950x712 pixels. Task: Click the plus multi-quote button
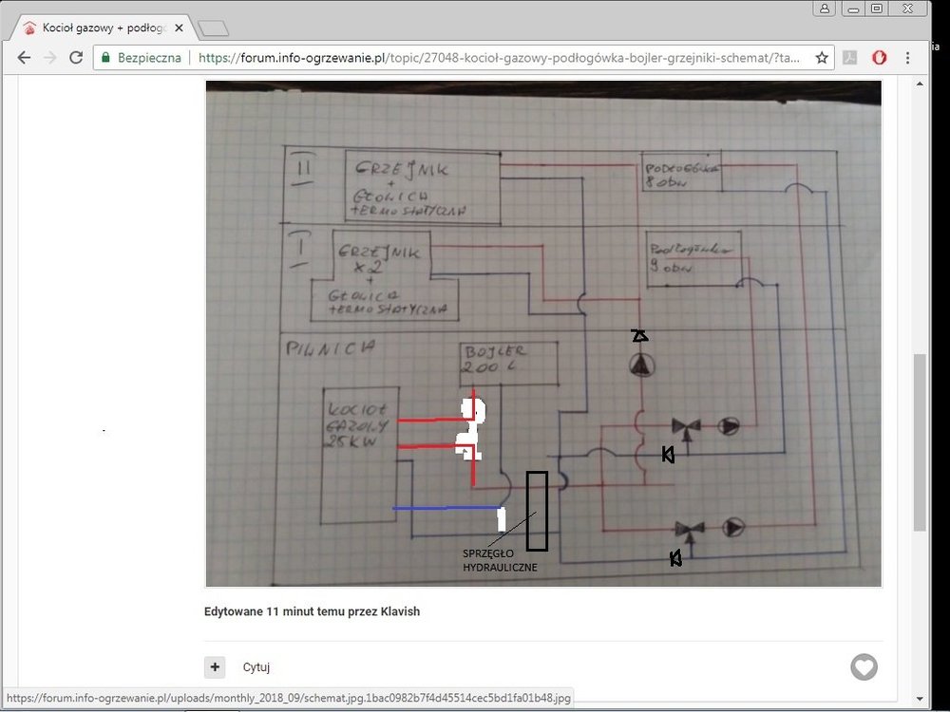pos(215,667)
